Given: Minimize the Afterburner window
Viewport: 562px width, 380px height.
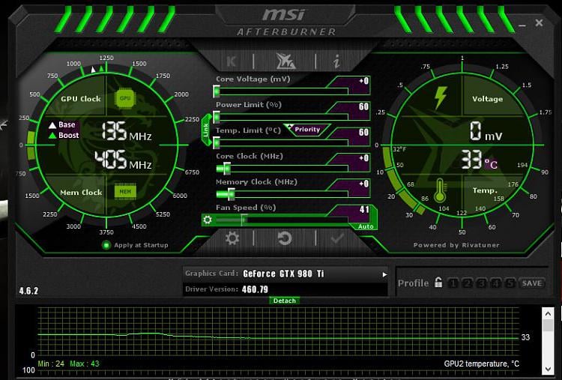Looking at the screenshot, I should pyautogui.click(x=522, y=25).
